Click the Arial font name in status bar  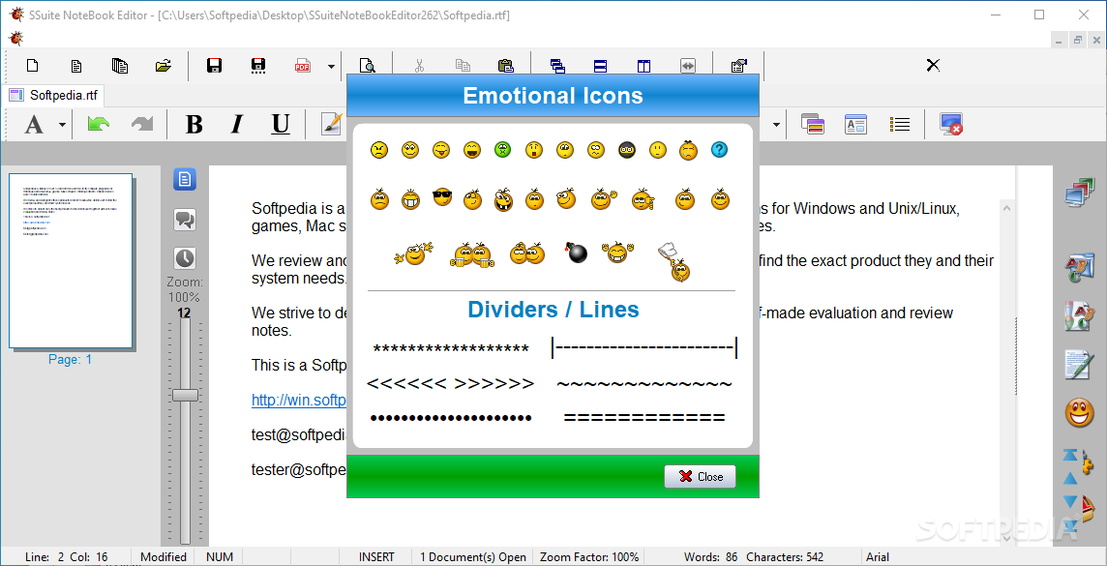click(879, 557)
